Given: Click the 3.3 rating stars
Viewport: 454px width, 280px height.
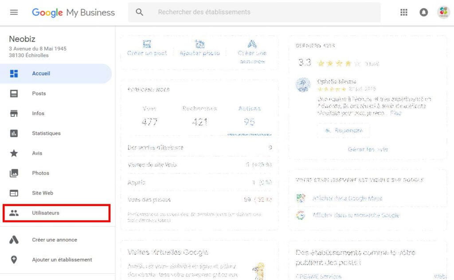Looking at the screenshot, I should tap(339, 63).
